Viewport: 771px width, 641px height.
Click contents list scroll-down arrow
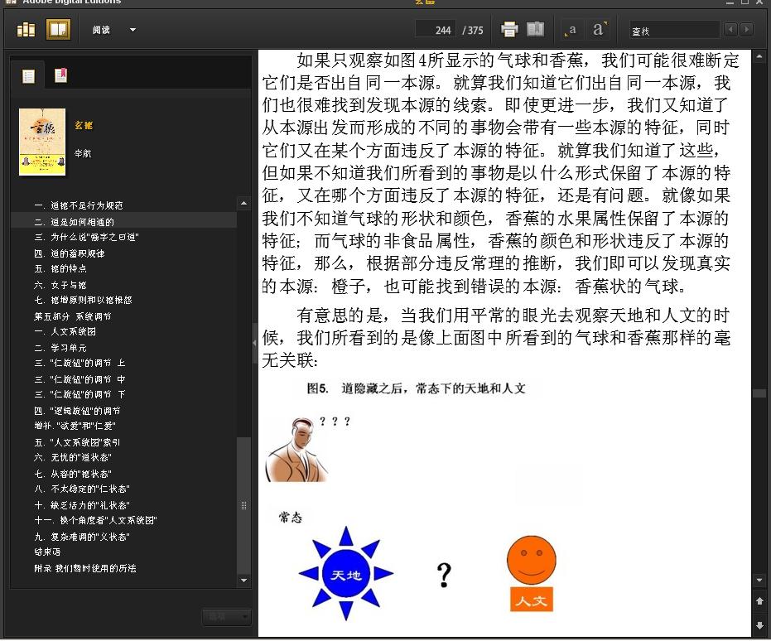[243, 581]
